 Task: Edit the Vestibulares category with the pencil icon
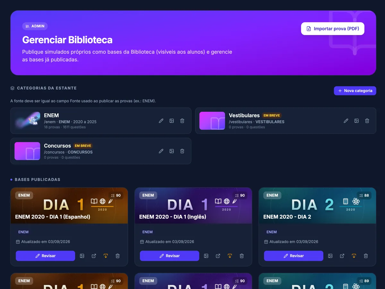346,121
